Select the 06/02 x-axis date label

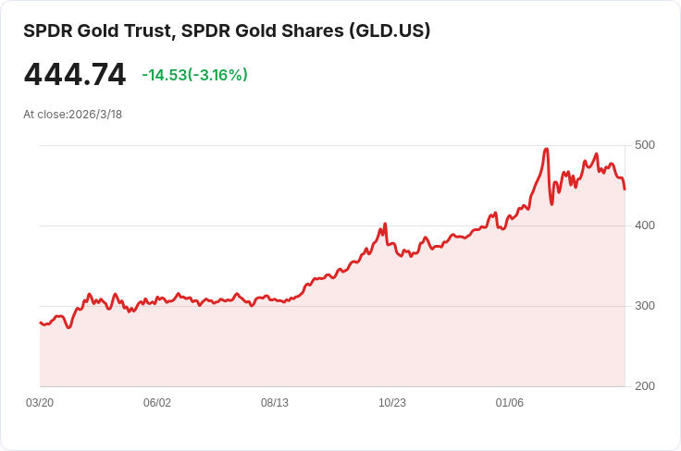pyautogui.click(x=157, y=403)
